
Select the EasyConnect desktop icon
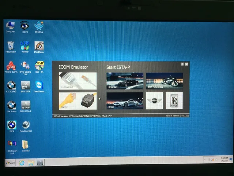point(26,126)
